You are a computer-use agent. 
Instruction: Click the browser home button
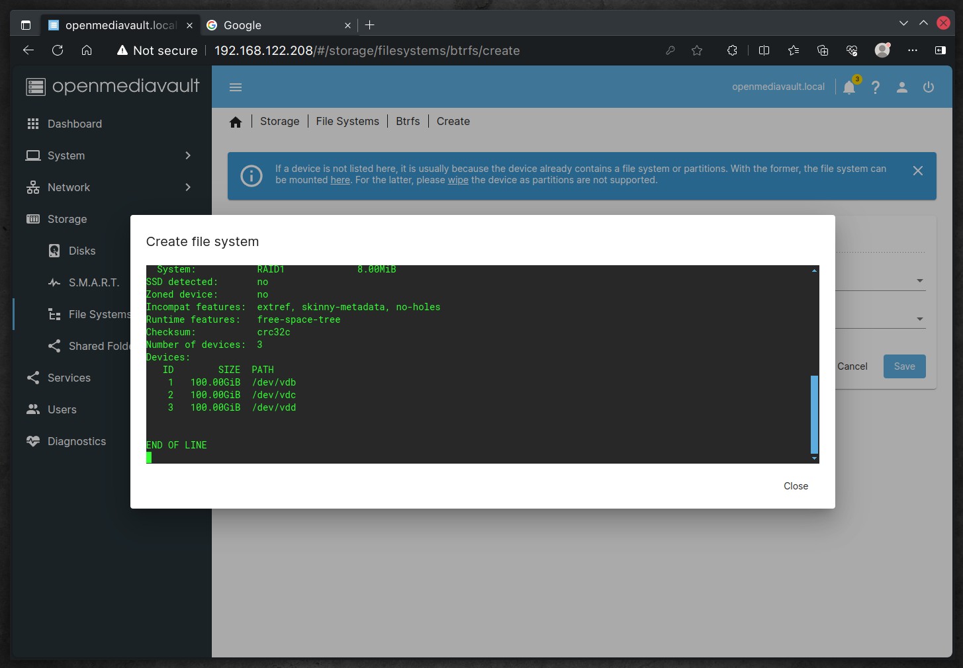click(x=87, y=50)
